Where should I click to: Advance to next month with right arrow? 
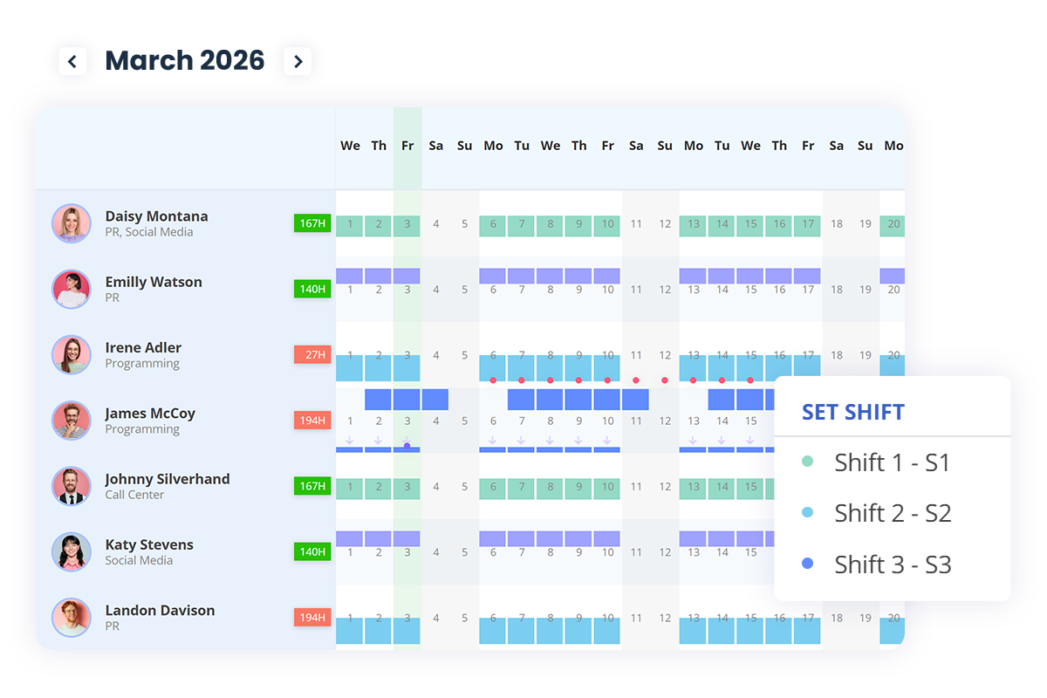coord(298,61)
